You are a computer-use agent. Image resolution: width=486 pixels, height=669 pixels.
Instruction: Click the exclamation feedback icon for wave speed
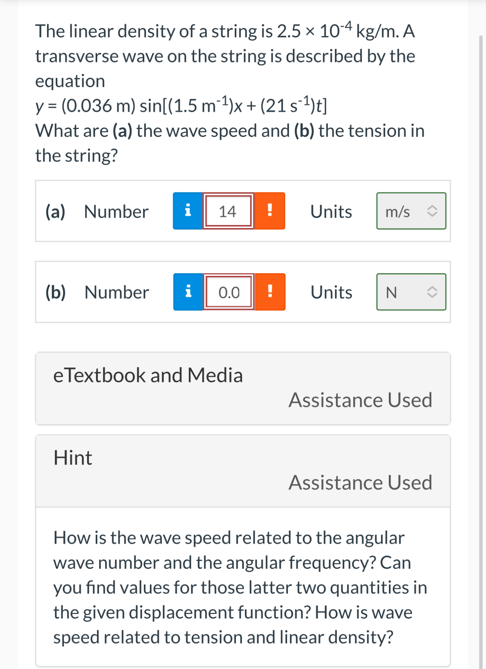(x=271, y=211)
